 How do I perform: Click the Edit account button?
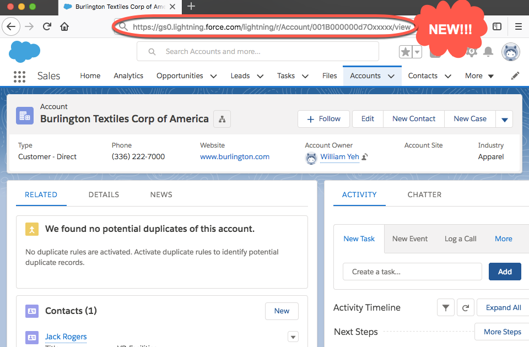click(x=368, y=119)
